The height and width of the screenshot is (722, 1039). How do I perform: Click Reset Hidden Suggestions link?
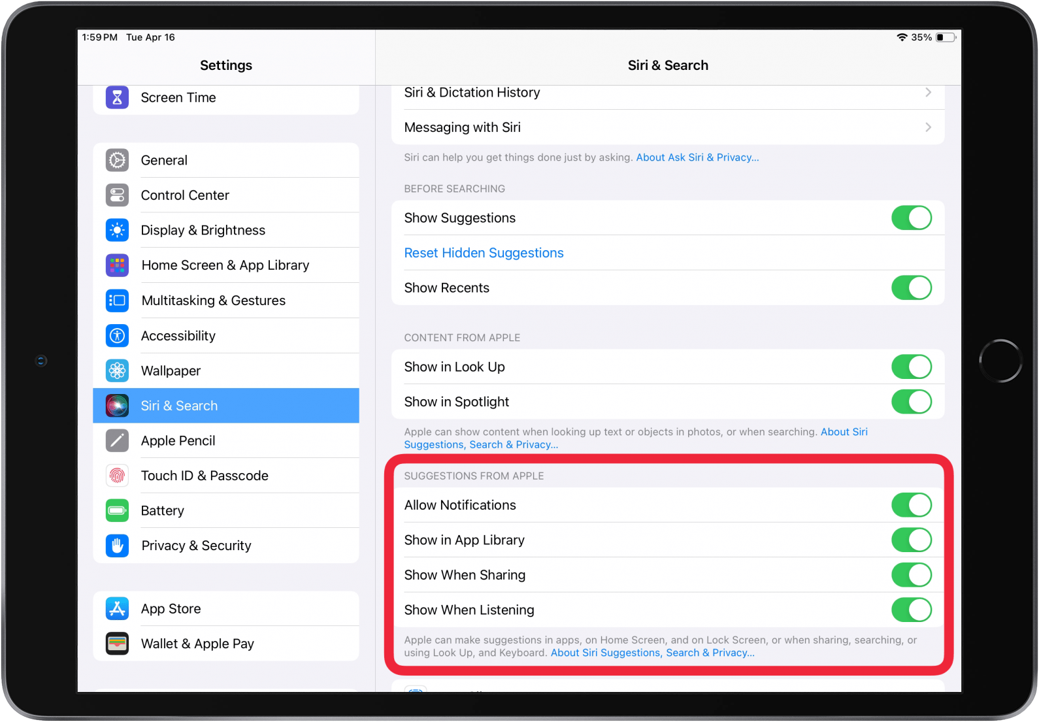pos(484,253)
